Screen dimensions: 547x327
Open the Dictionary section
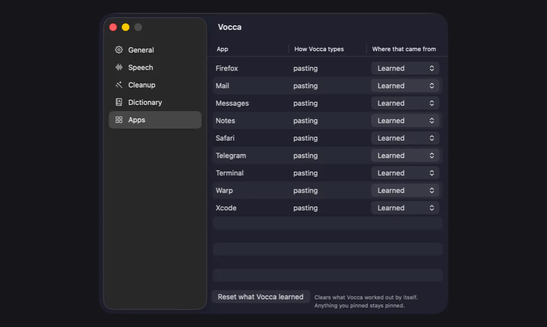tap(155, 102)
